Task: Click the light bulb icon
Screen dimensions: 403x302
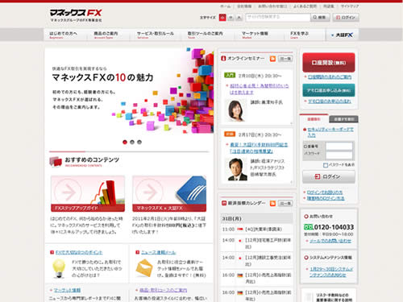Action: (x=59, y=268)
